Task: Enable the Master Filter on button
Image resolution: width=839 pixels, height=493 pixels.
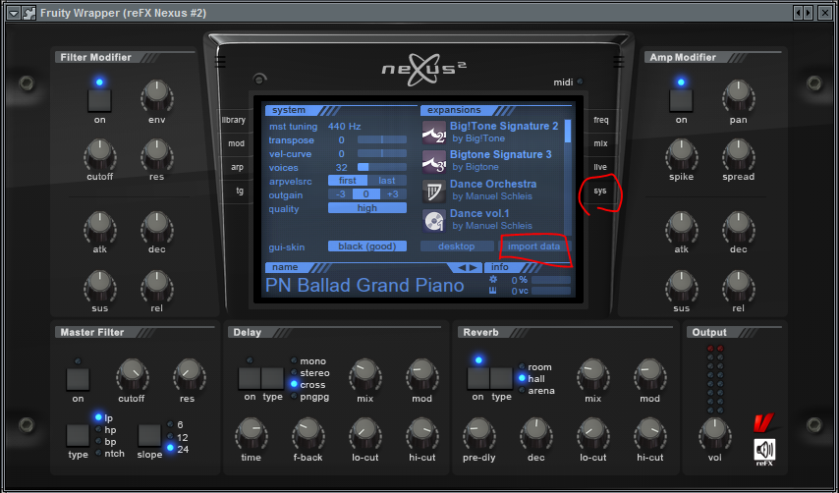Action: pyautogui.click(x=79, y=379)
